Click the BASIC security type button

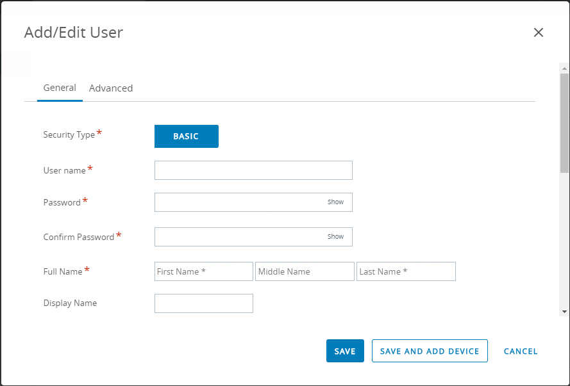[x=186, y=136]
